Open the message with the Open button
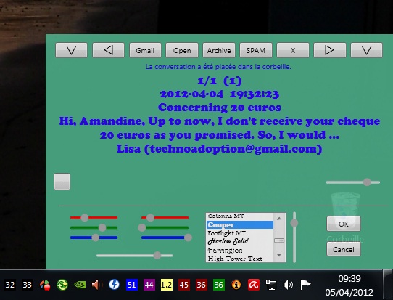Image resolution: width=393 pixels, height=300 pixels. coord(182,50)
